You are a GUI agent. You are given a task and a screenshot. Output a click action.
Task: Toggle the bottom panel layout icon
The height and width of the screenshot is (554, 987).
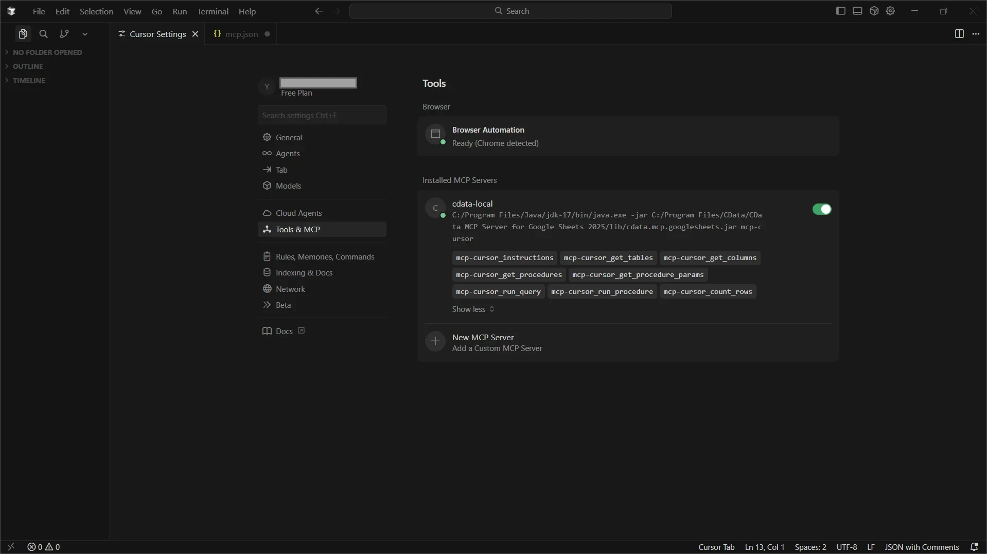pos(857,11)
